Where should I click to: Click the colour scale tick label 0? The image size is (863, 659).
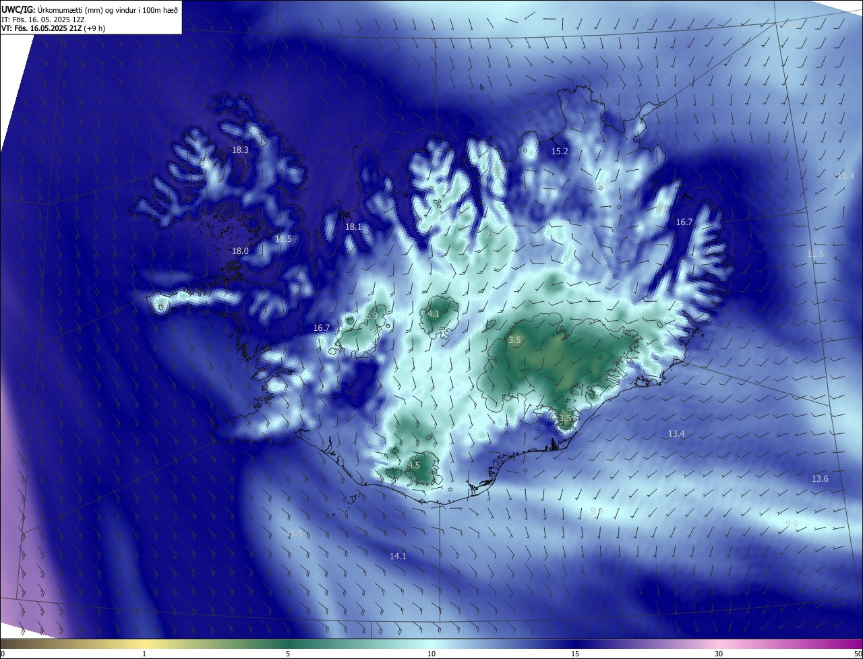click(x=3, y=654)
